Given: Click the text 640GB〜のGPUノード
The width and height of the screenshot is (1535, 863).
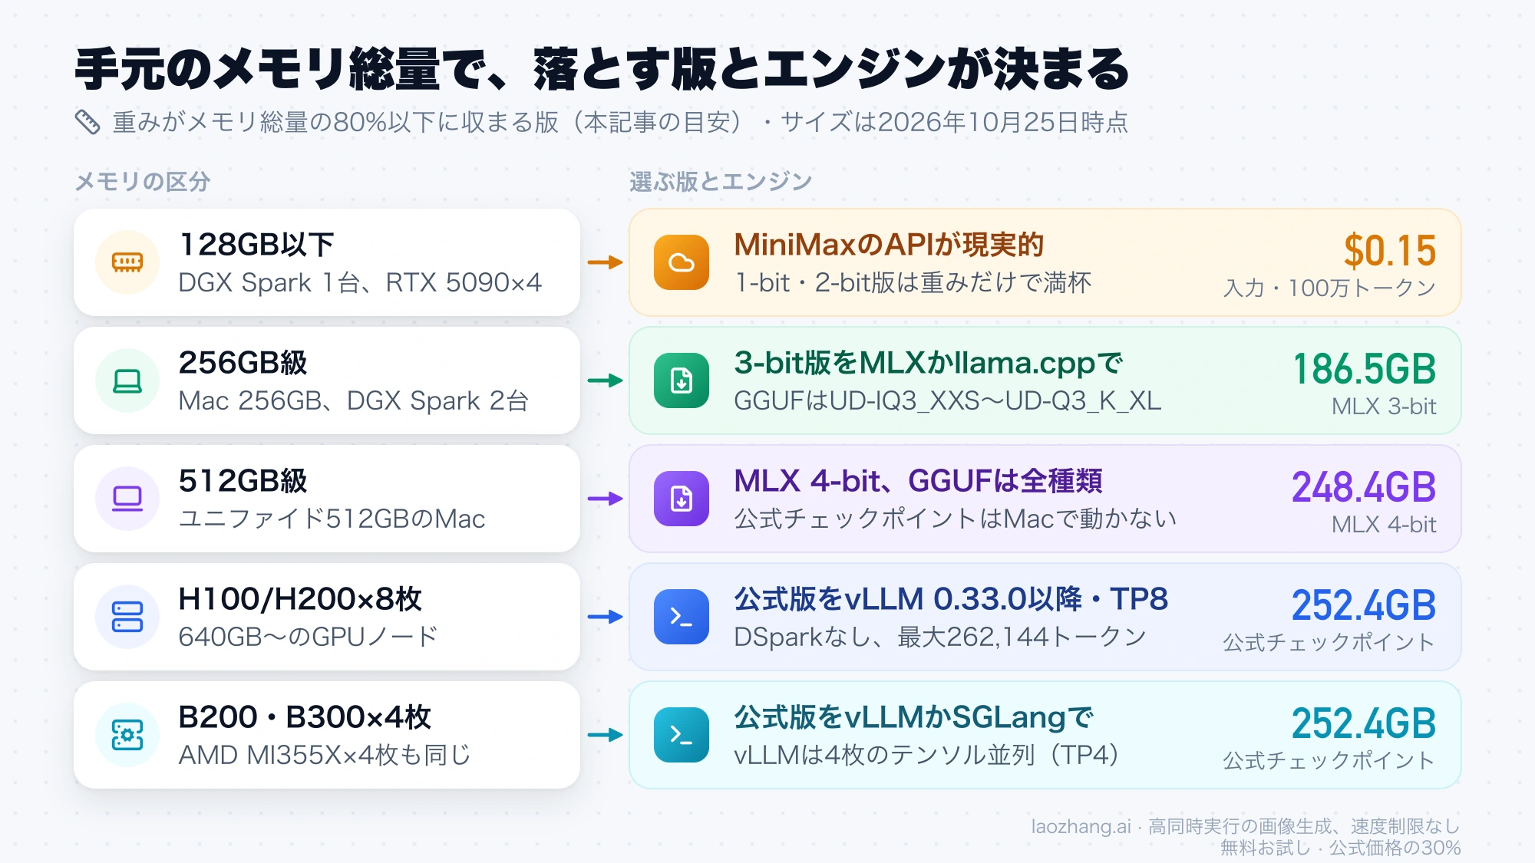Looking at the screenshot, I should (308, 637).
